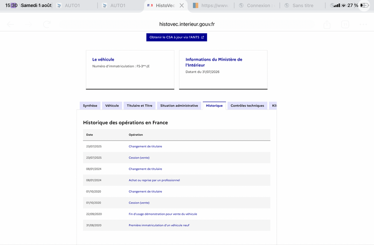Tap the battery indicator in status bar
374x245 pixels.
[365, 6]
